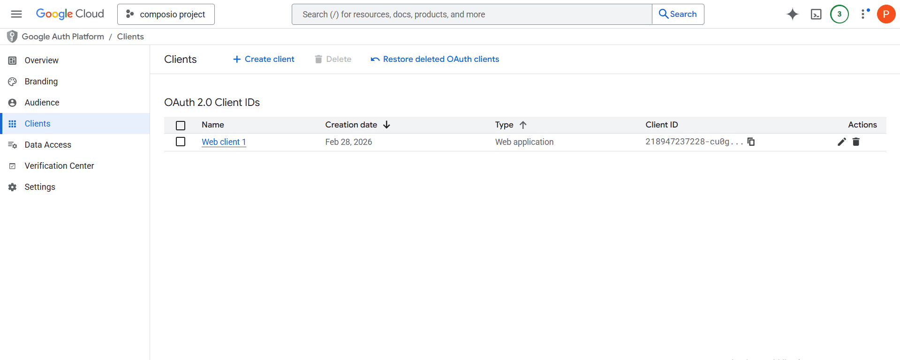
Task: Open Data Access section
Action: 75,145
